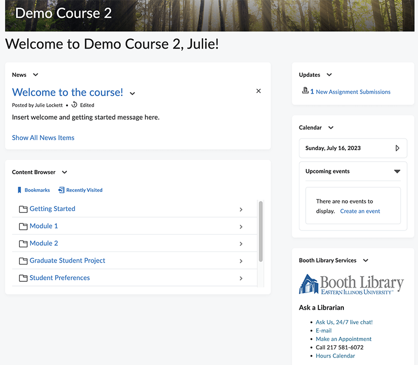Open the Booth Library Services dropdown
Viewport: 418px width, 365px height.
[365, 260]
